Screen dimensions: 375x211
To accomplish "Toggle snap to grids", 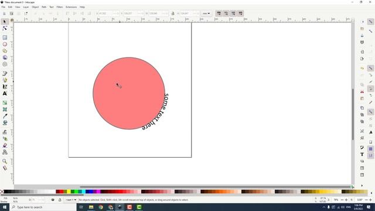I will (x=370, y=149).
